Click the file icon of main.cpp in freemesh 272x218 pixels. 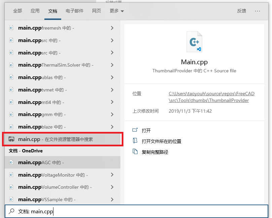coord(11,28)
